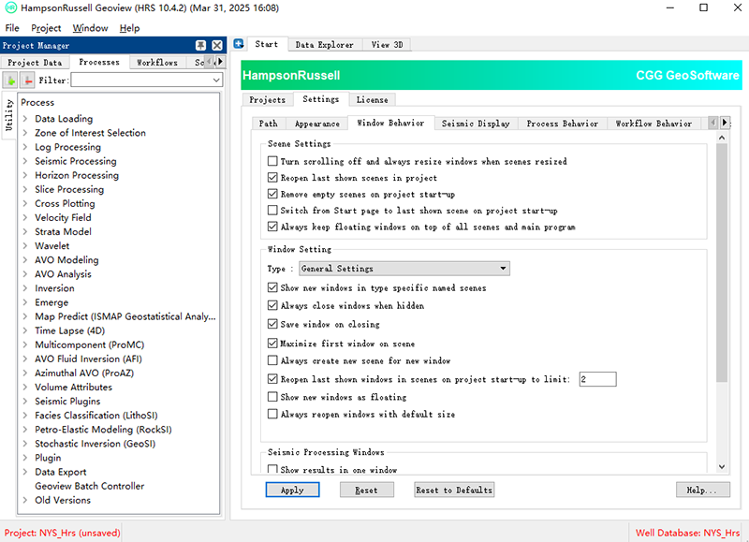749x542 pixels.
Task: Enable Turn scrolling off checkbox
Action: [x=272, y=162]
